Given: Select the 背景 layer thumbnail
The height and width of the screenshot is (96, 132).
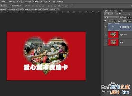Looking at the screenshot, I should coord(113,42).
